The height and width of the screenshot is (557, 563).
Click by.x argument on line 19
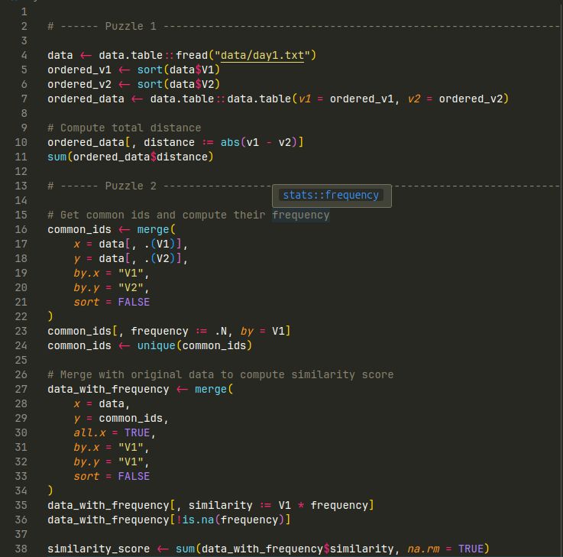tap(86, 273)
